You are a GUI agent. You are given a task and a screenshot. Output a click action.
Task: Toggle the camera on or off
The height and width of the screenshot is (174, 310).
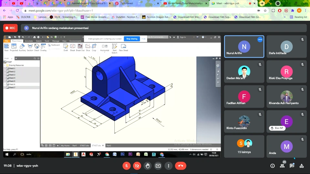pos(137,166)
